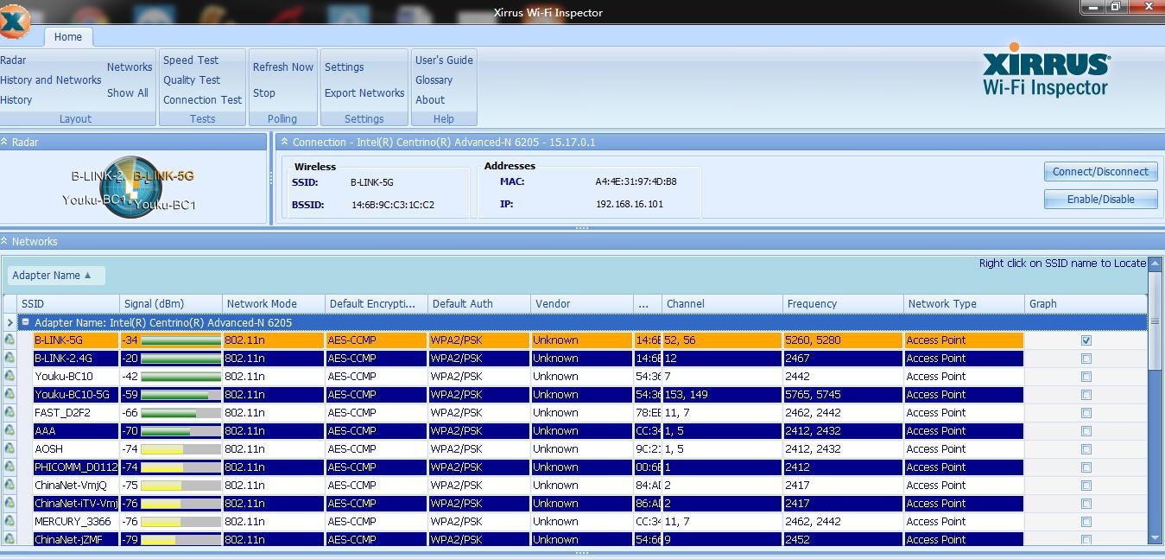Click the network icon beside ChinaNet-jZMF row
Viewport: 1165px width, 559px height.
(9, 540)
